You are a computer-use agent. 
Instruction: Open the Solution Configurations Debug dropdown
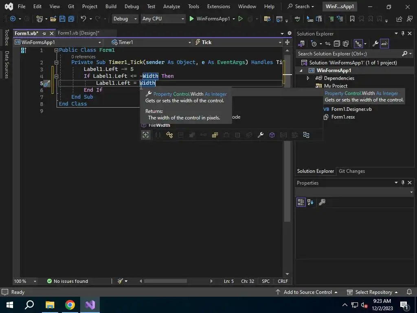click(125, 19)
